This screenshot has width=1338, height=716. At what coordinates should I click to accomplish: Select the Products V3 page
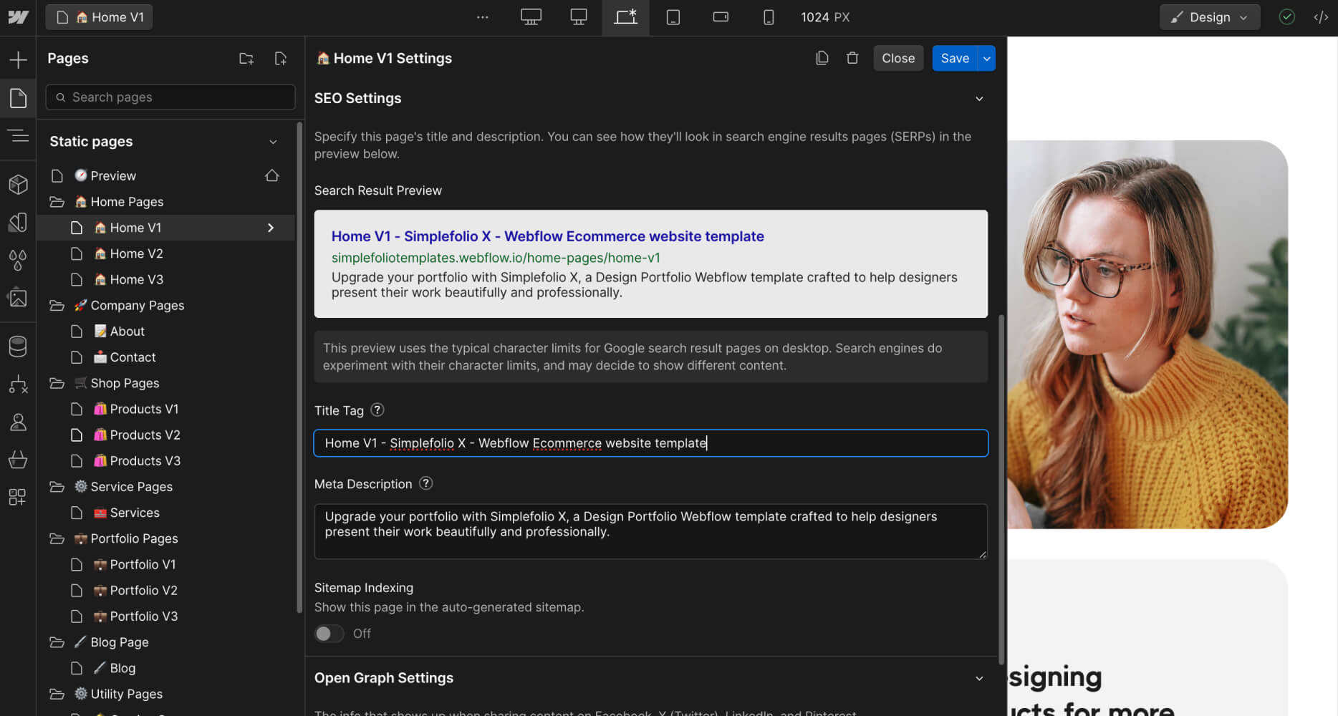point(165,461)
